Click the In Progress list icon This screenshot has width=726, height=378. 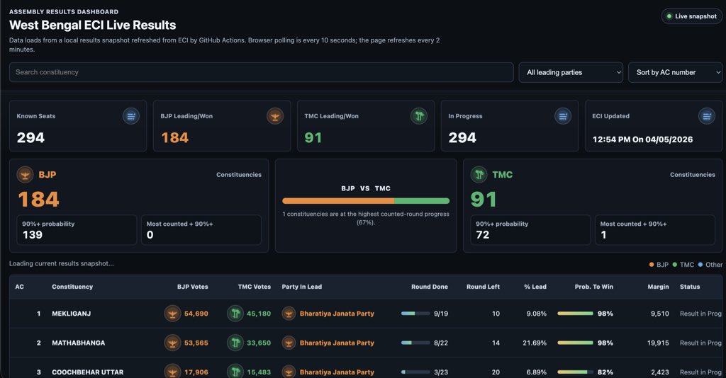point(563,116)
